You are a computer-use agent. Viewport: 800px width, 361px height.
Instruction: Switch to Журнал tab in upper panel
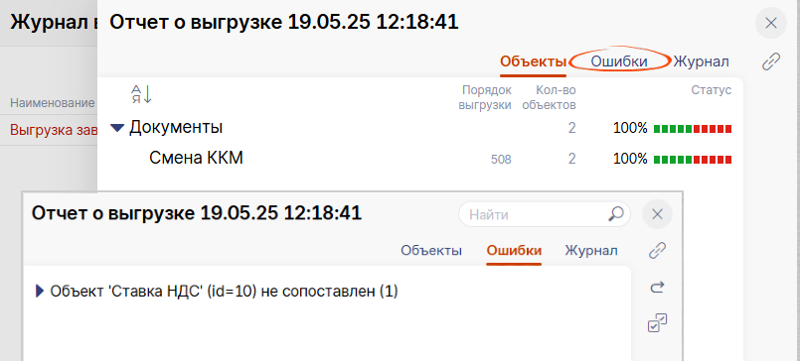[x=701, y=62]
